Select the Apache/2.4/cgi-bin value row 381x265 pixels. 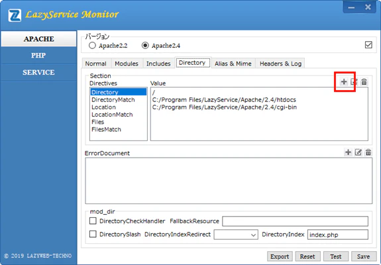coord(259,107)
